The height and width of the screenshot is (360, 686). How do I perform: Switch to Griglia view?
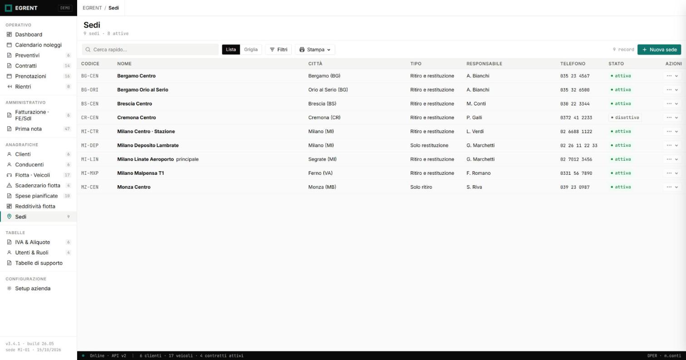[251, 49]
